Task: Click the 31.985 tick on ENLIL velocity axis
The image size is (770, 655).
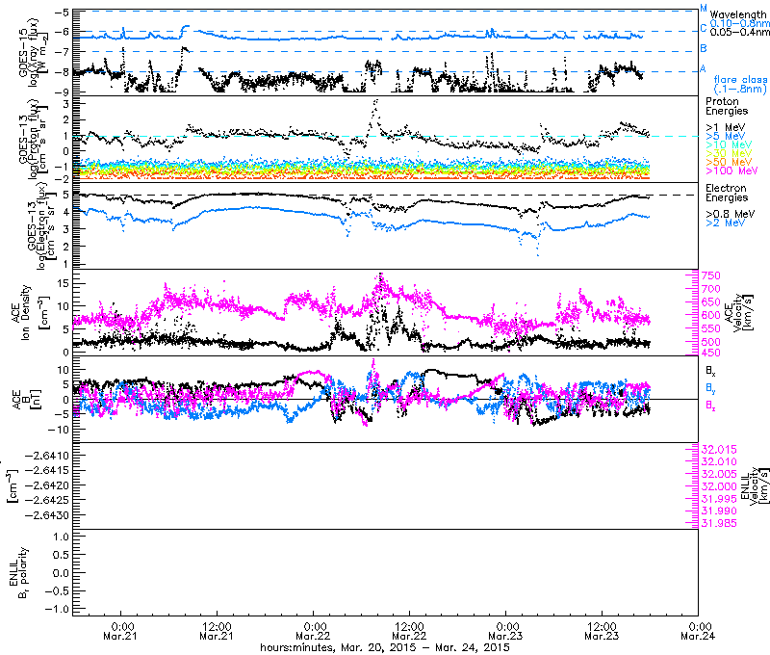Action: [x=719, y=523]
